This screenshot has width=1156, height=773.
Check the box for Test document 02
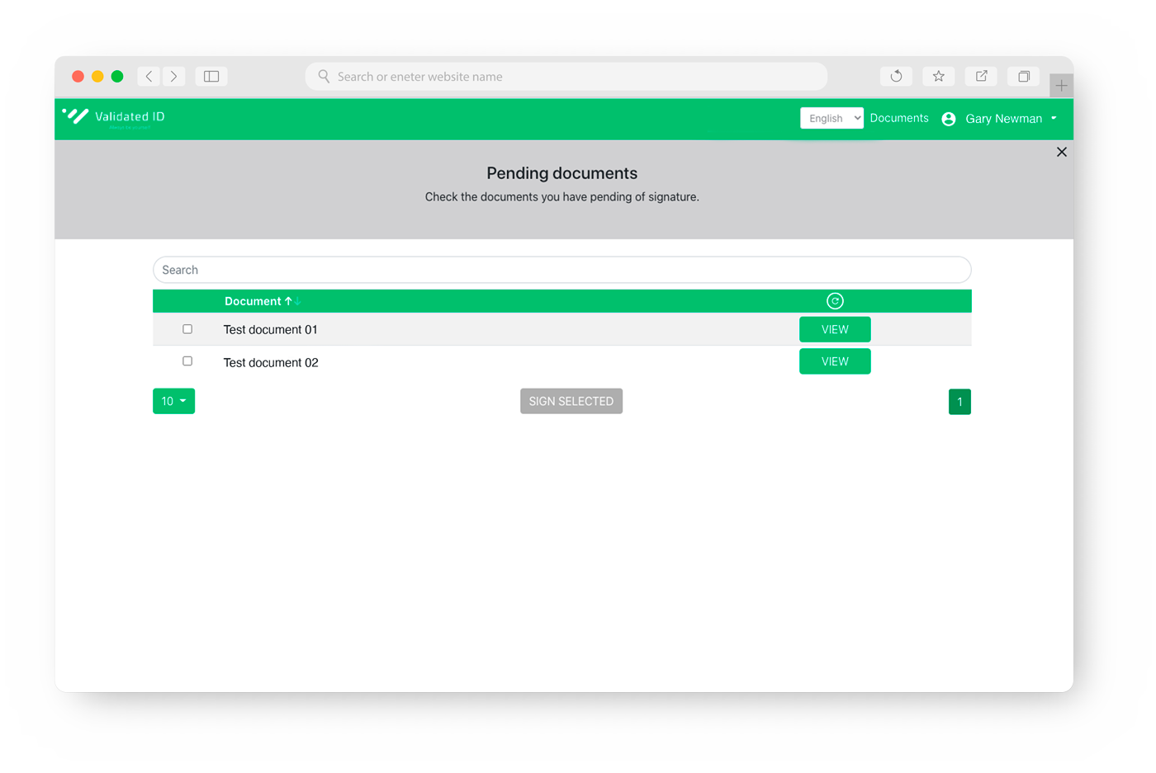[x=187, y=361]
